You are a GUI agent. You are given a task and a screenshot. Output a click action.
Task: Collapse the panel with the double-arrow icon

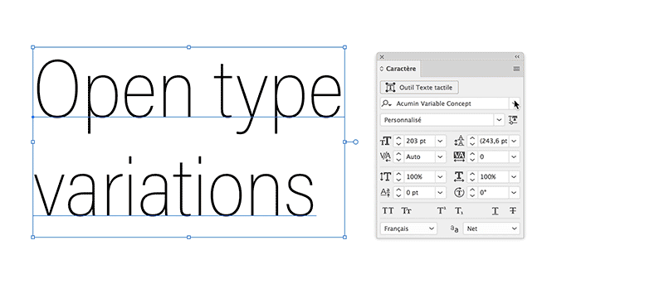click(x=517, y=56)
